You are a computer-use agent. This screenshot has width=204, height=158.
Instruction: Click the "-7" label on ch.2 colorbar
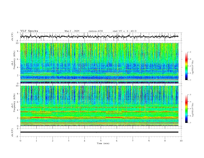190,123
